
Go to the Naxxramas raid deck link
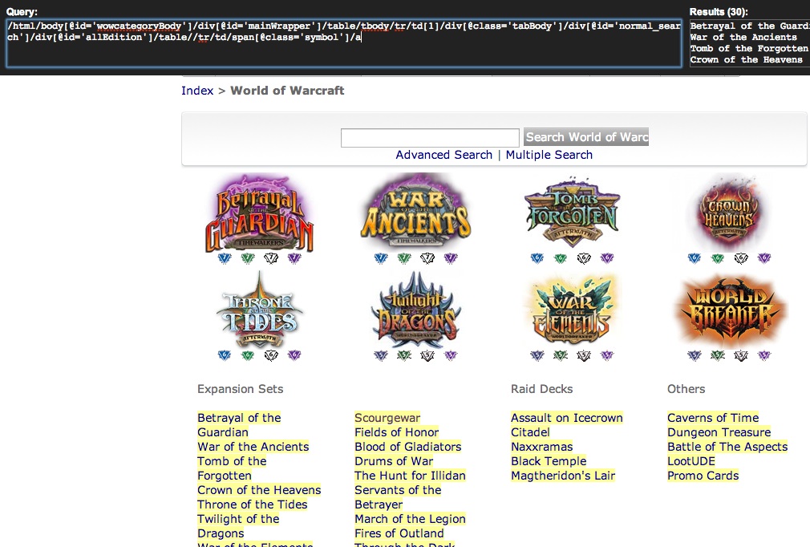click(x=542, y=447)
